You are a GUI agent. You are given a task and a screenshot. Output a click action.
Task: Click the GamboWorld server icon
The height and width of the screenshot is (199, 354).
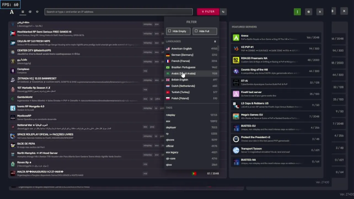coord(13,99)
